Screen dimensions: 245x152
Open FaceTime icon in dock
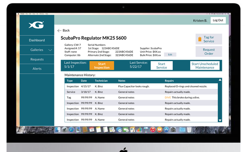[x=126, y=130]
